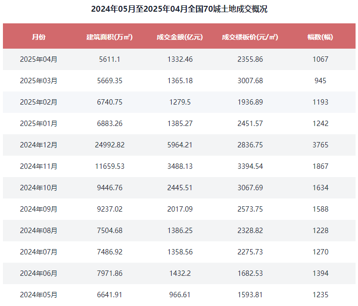358x306 pixels.
Task: Click the 月份 column header
Action: click(39, 37)
